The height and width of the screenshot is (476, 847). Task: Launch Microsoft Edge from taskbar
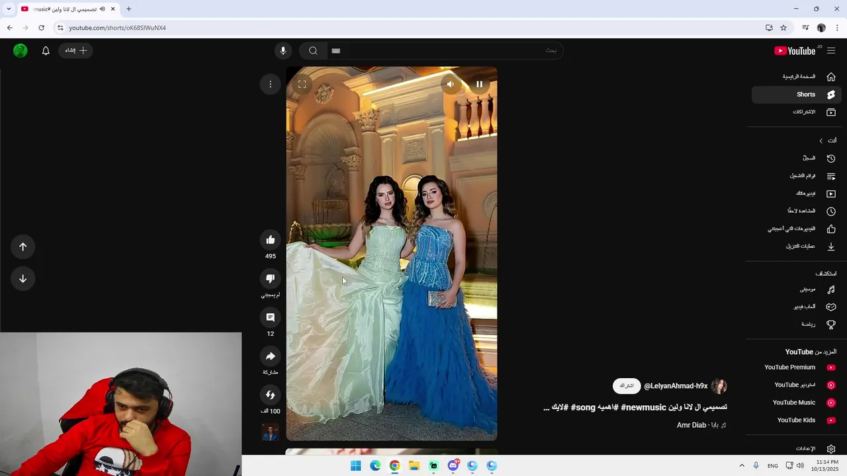coord(375,465)
